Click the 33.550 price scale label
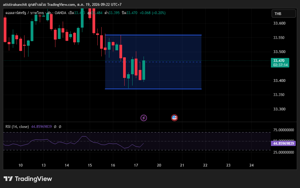 coord(279,37)
